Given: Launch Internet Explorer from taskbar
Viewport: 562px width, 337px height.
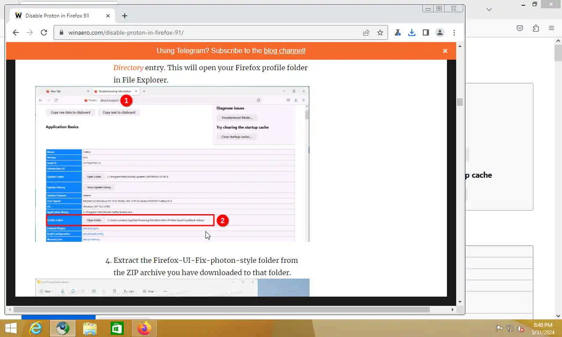Looking at the screenshot, I should 36,328.
